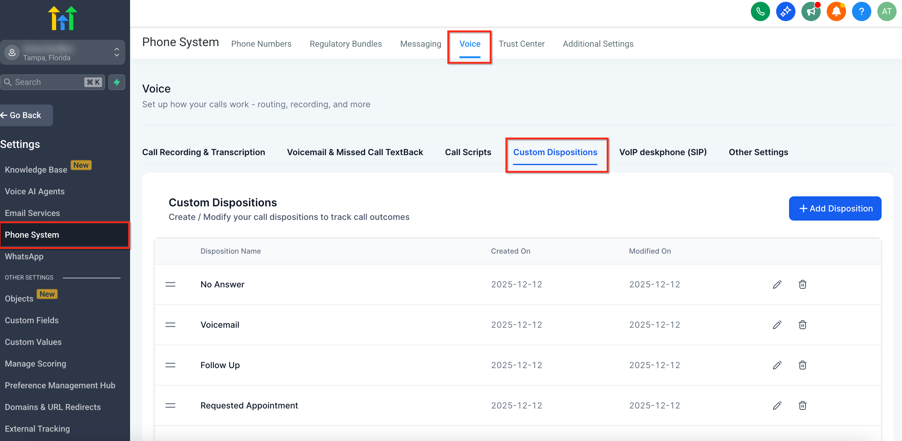
Task: Select Voicemail & Missed Call TextBack tab
Action: click(355, 152)
